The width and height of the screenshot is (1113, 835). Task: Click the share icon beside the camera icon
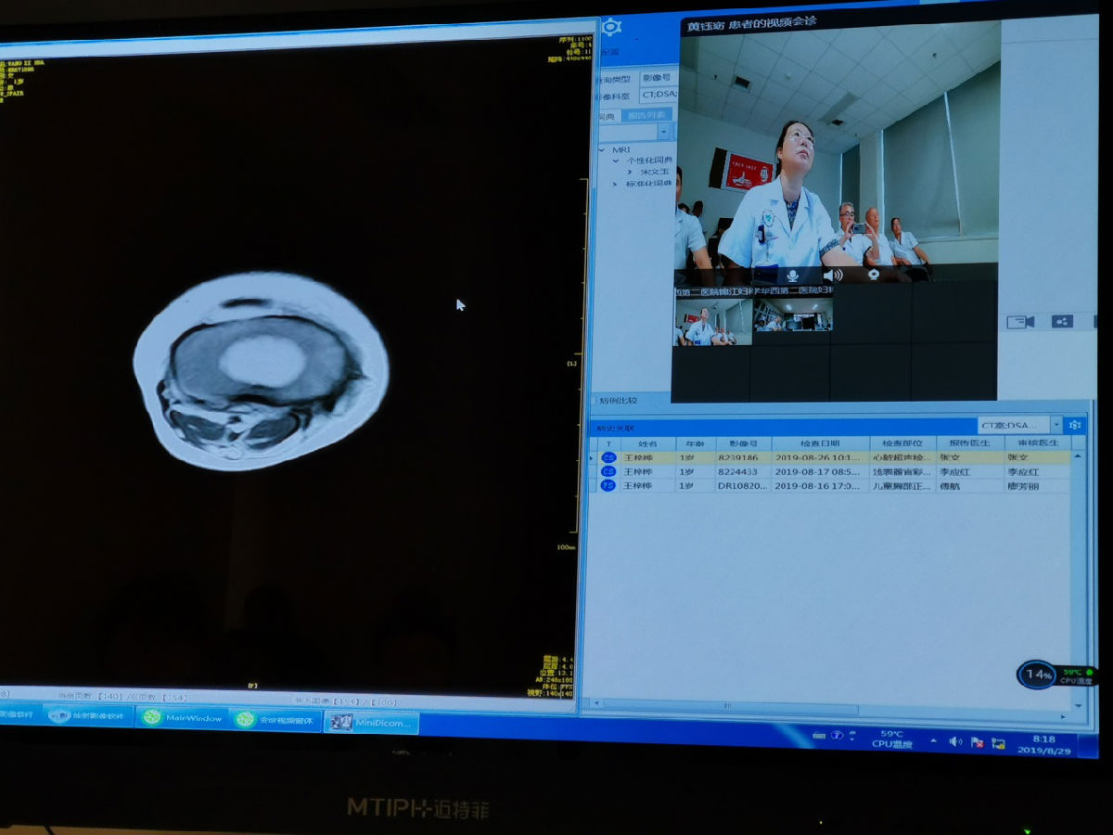[1062, 322]
